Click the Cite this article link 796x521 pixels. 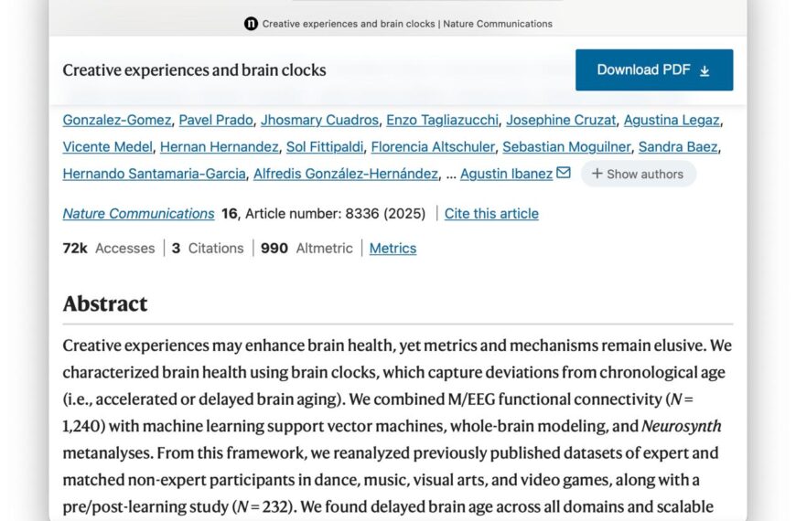(491, 214)
